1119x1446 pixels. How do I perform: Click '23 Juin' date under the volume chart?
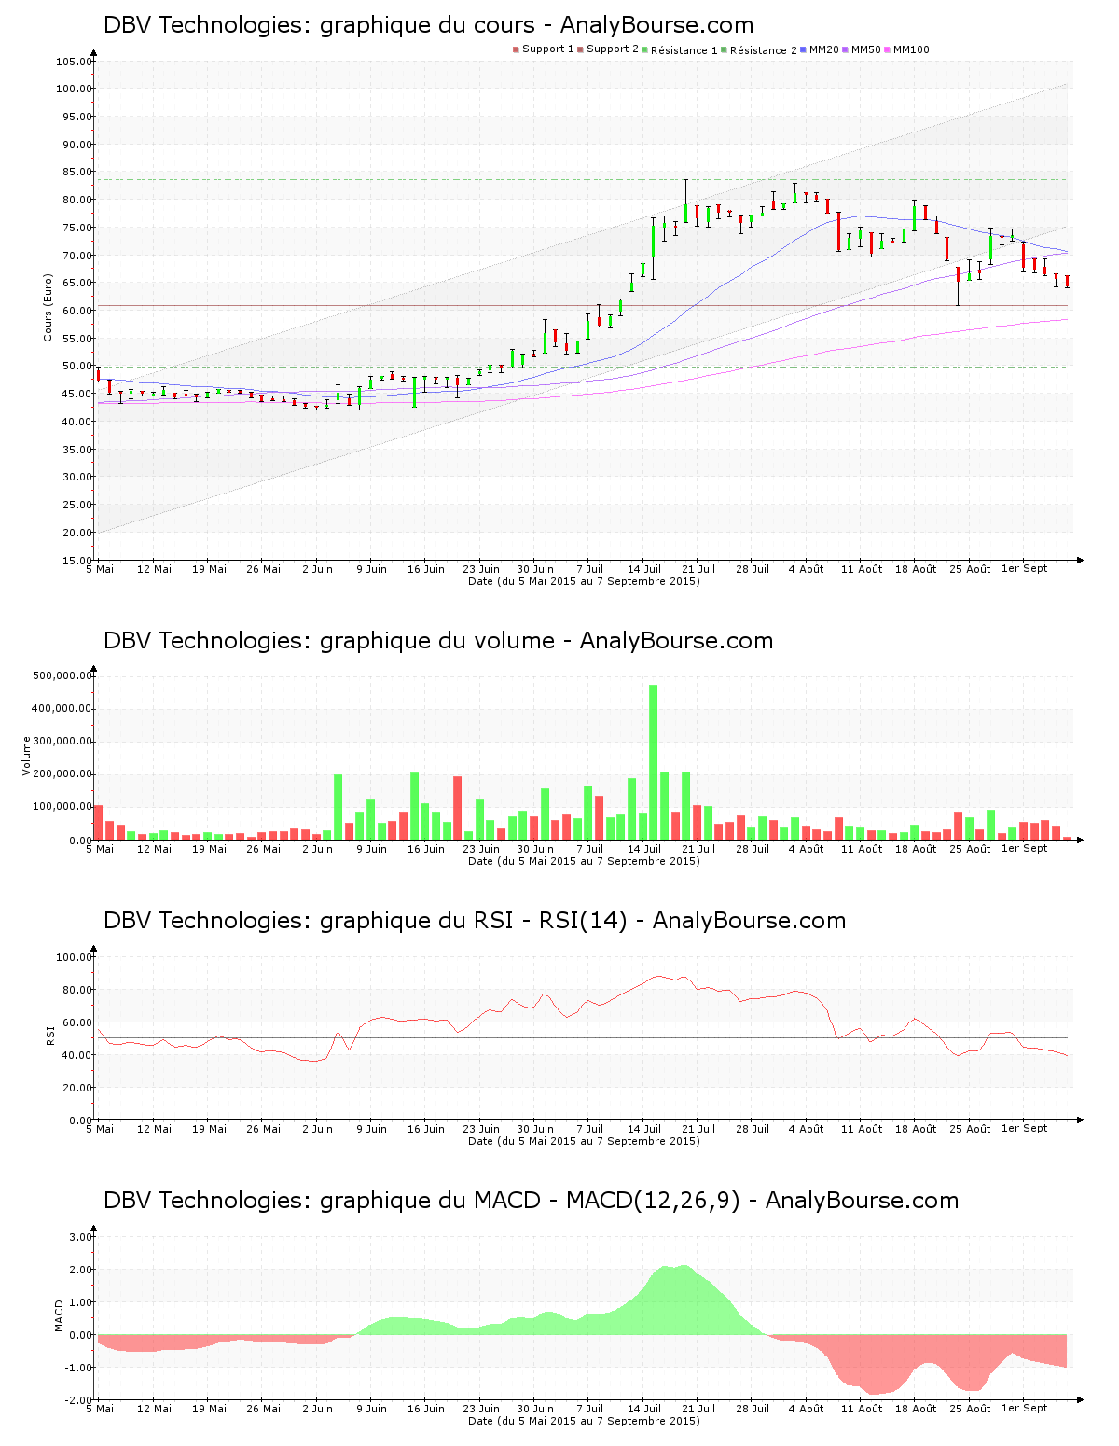[481, 849]
